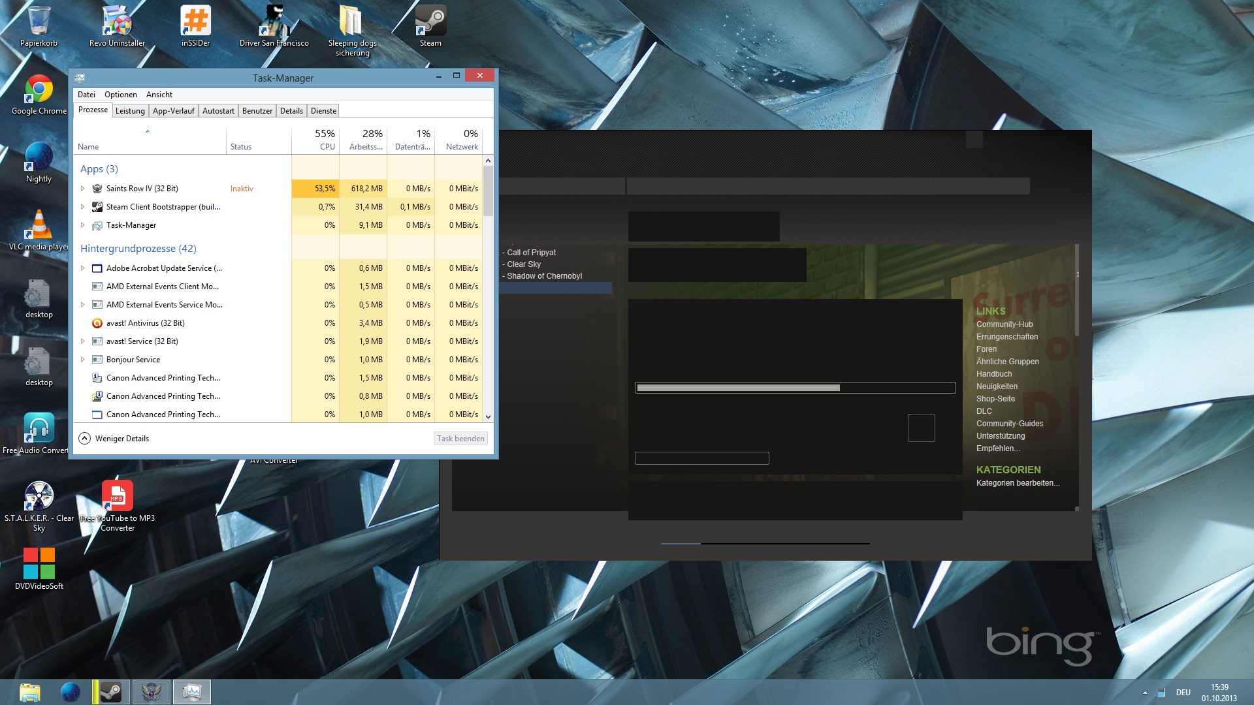Screen dimensions: 1254x705
Task: Select the Saints Row IV process icon
Action: point(97,189)
